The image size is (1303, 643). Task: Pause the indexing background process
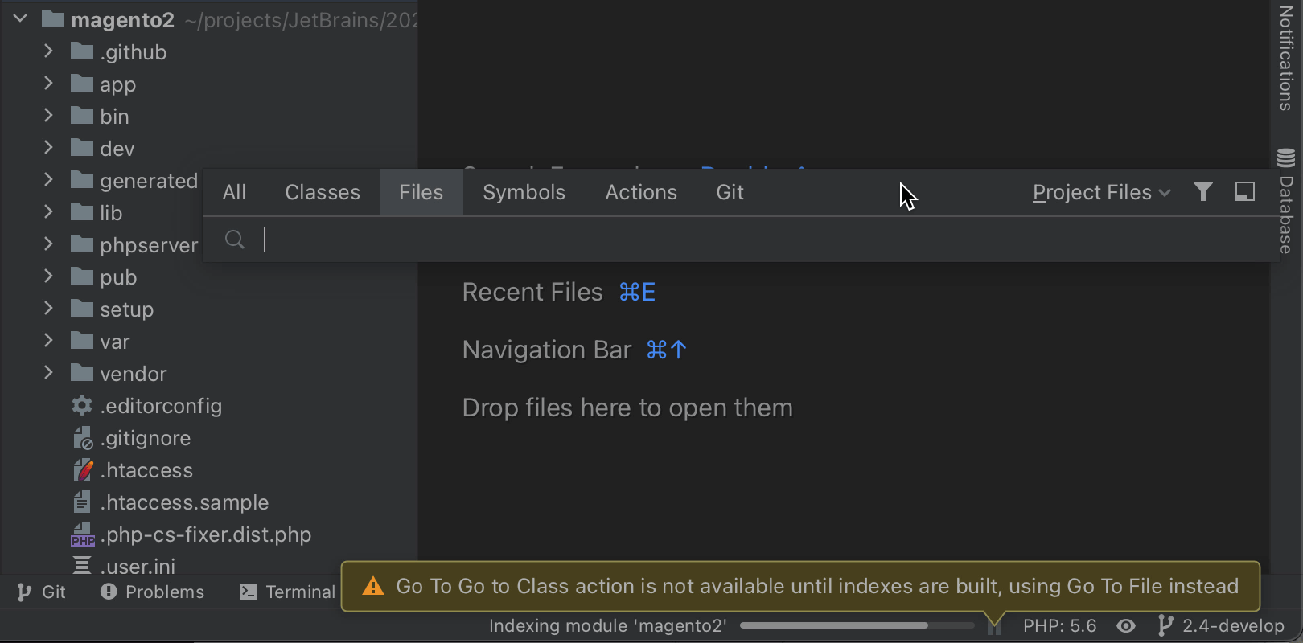(994, 628)
